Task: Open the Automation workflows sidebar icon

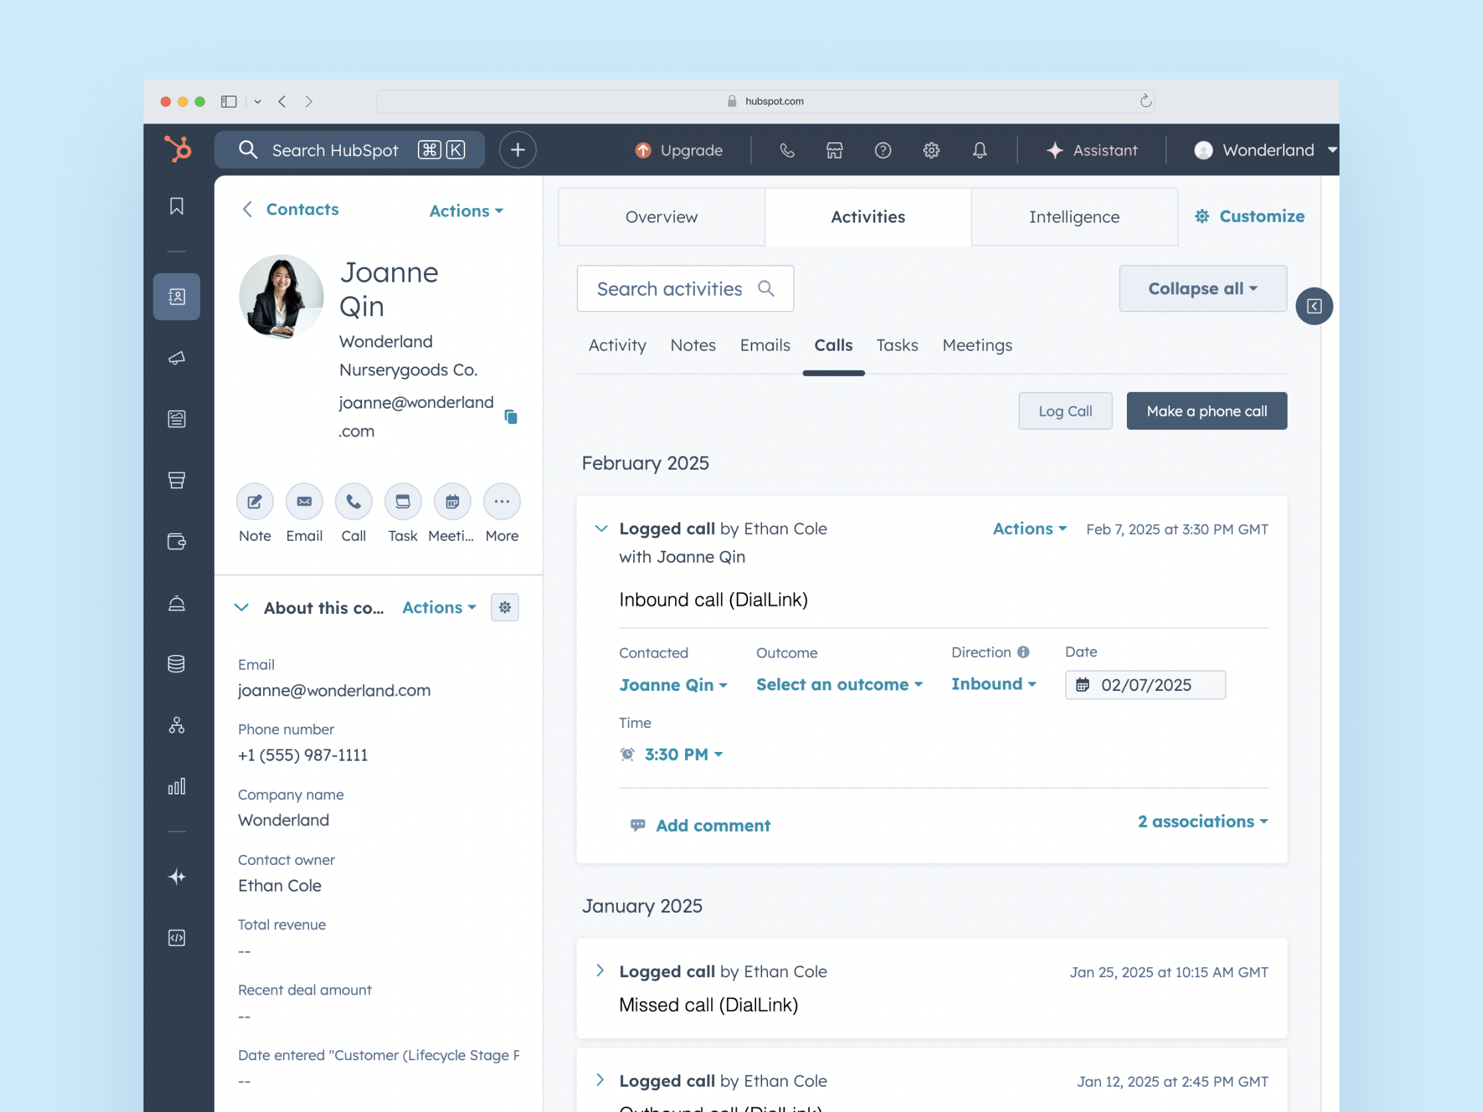Action: point(176,725)
